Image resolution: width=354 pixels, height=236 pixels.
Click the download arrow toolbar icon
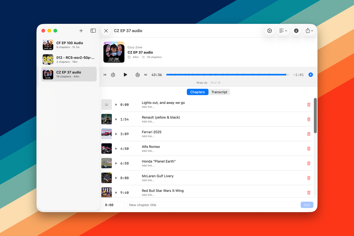296,31
